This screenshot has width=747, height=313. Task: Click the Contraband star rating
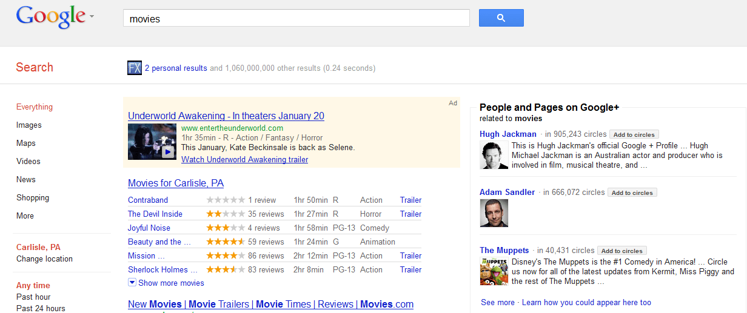[x=226, y=200]
